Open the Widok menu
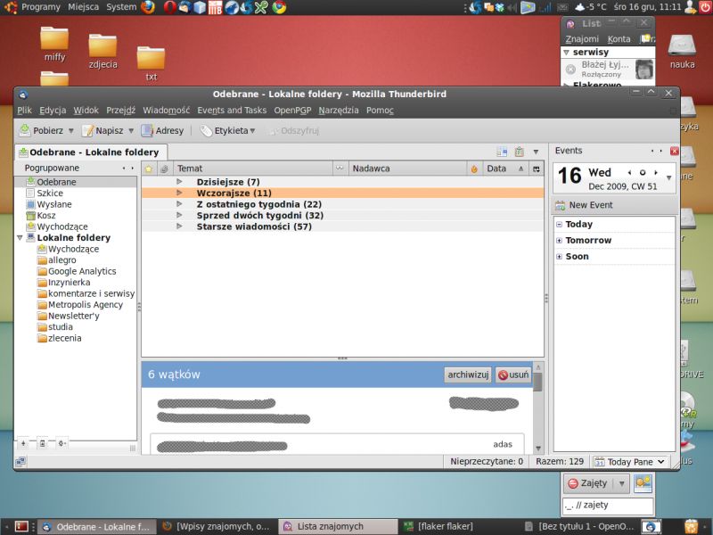Viewport: 713px width, 535px height. (86, 110)
